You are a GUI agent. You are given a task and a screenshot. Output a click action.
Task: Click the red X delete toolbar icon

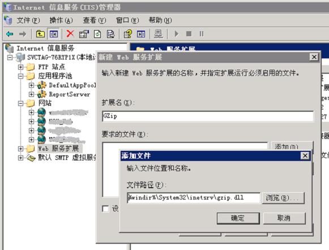70,33
